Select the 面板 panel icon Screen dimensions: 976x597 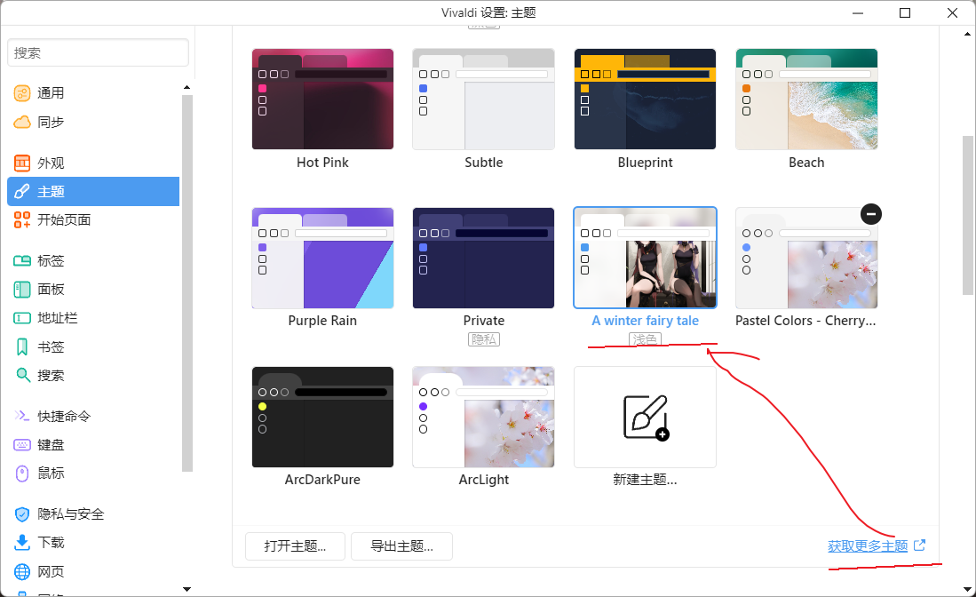pyautogui.click(x=22, y=290)
